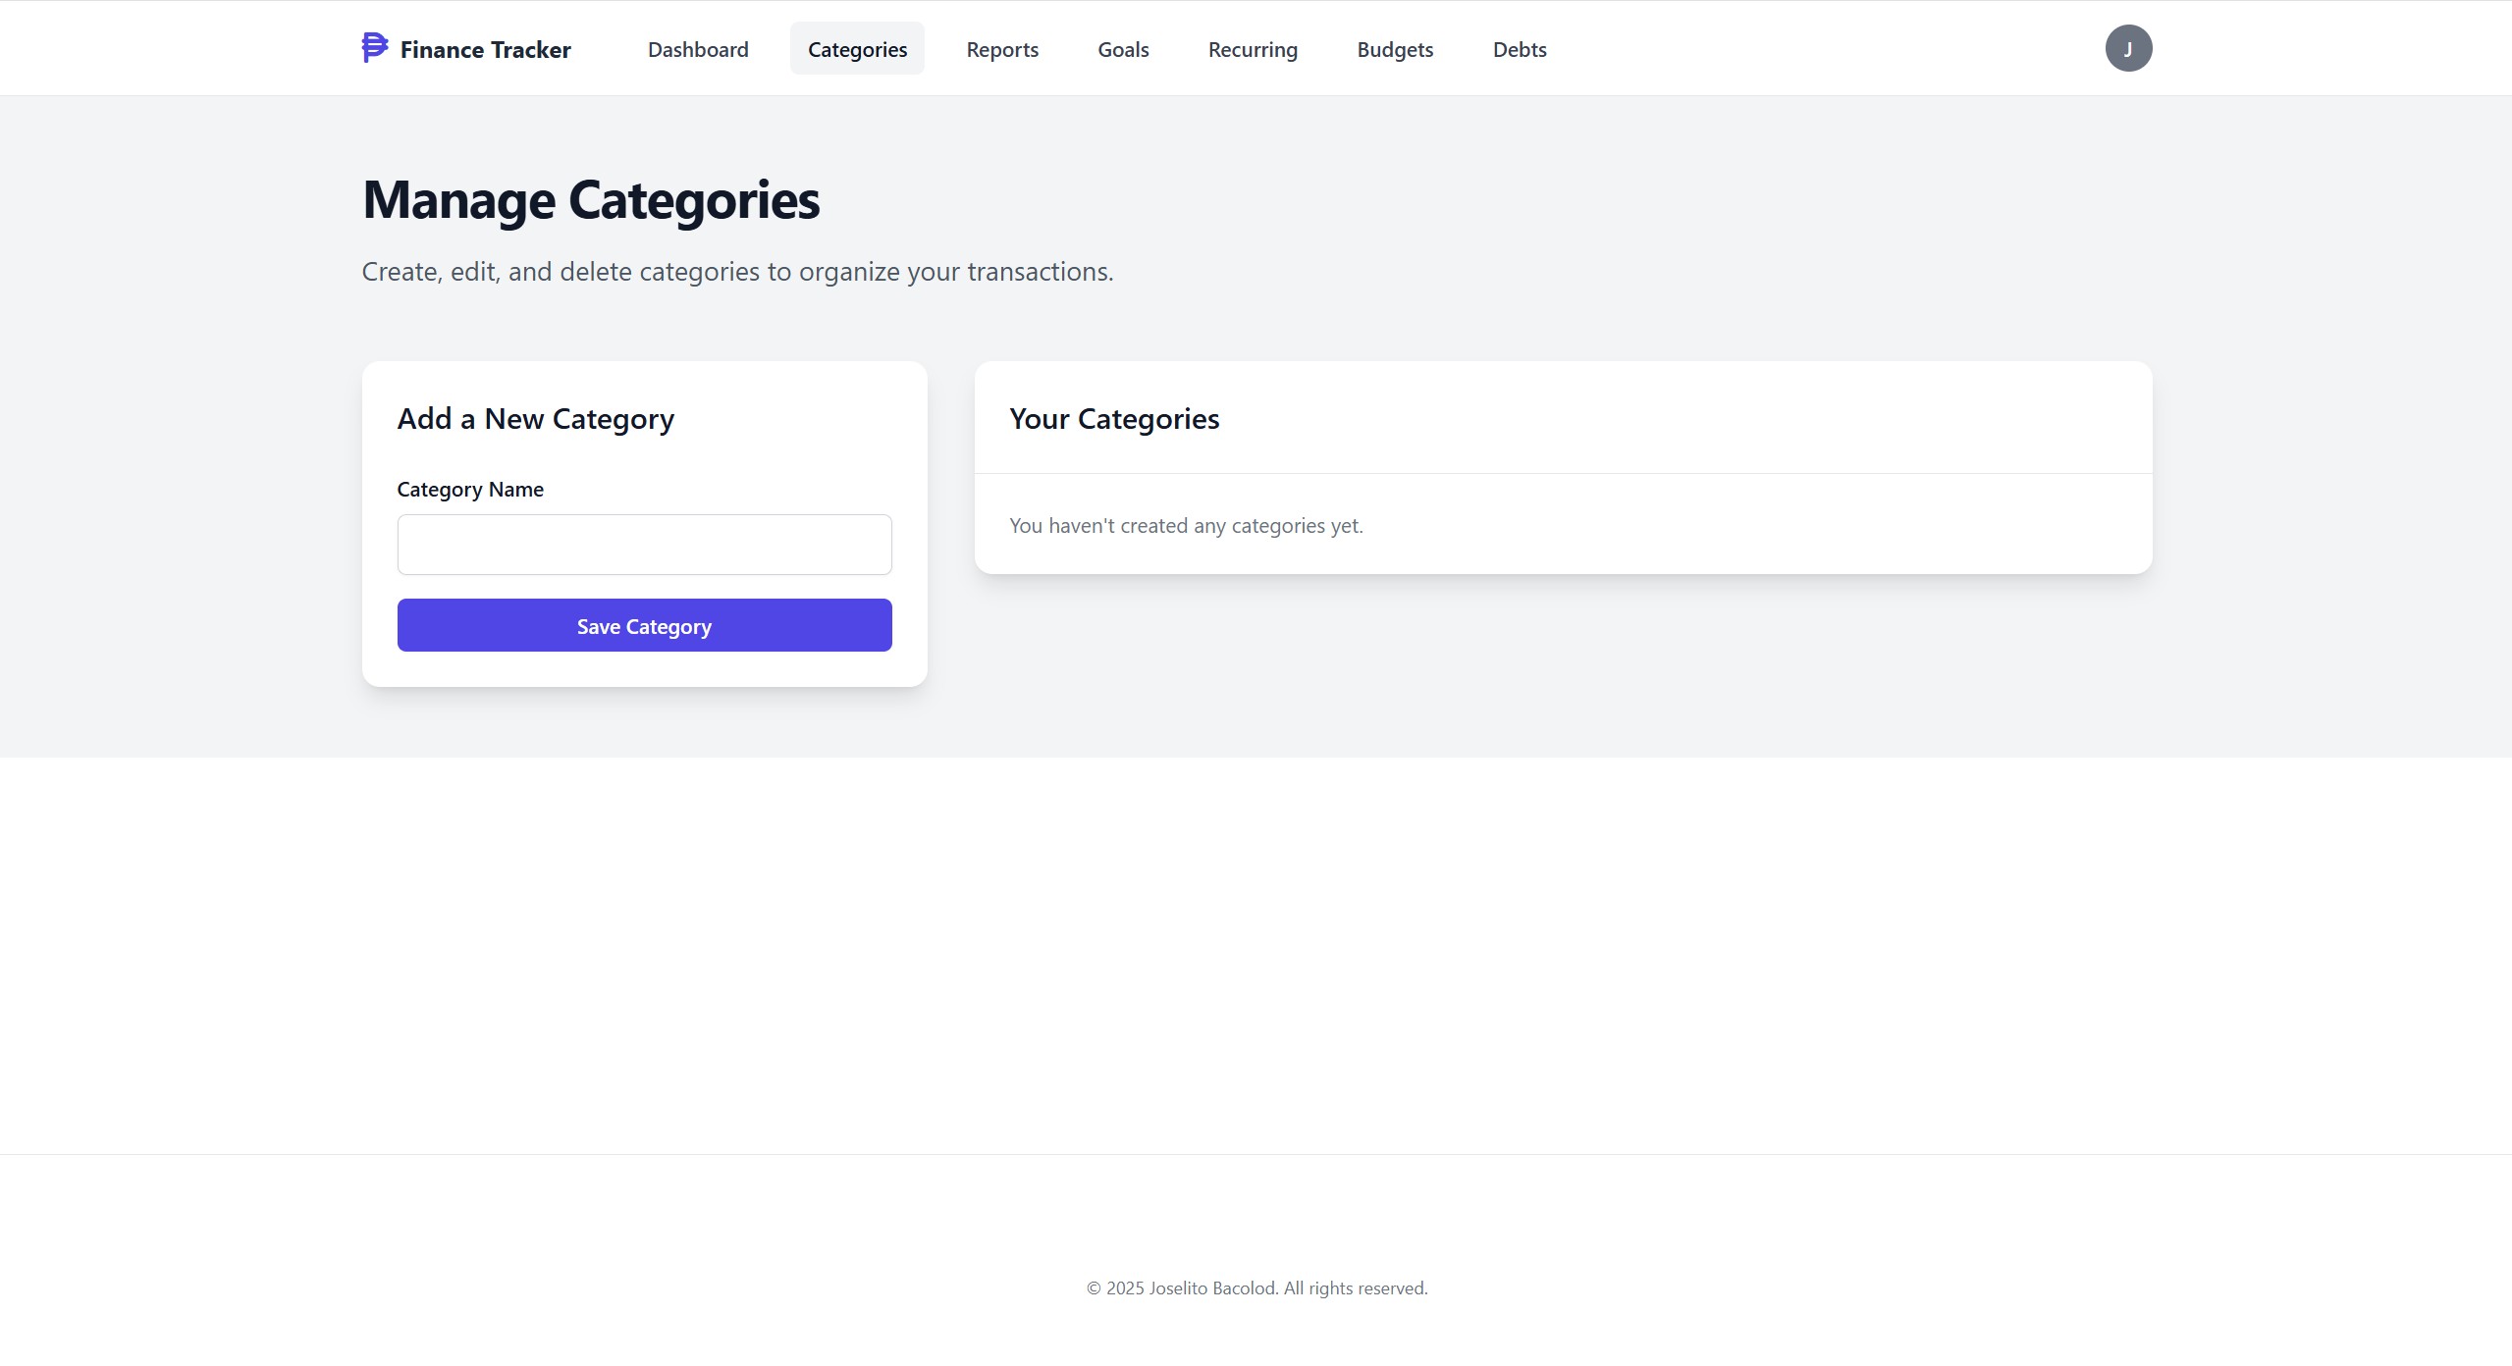Open the Recurring section

[x=1252, y=49]
